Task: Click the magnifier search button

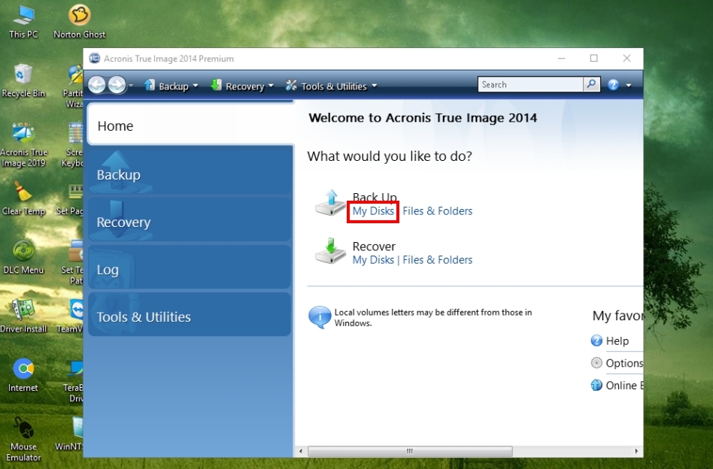Action: (591, 84)
